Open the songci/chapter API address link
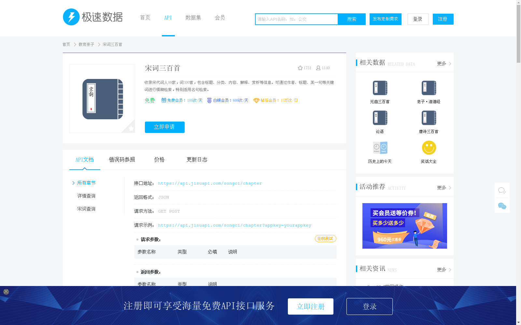Viewport: 521px width, 325px height. tap(210, 183)
